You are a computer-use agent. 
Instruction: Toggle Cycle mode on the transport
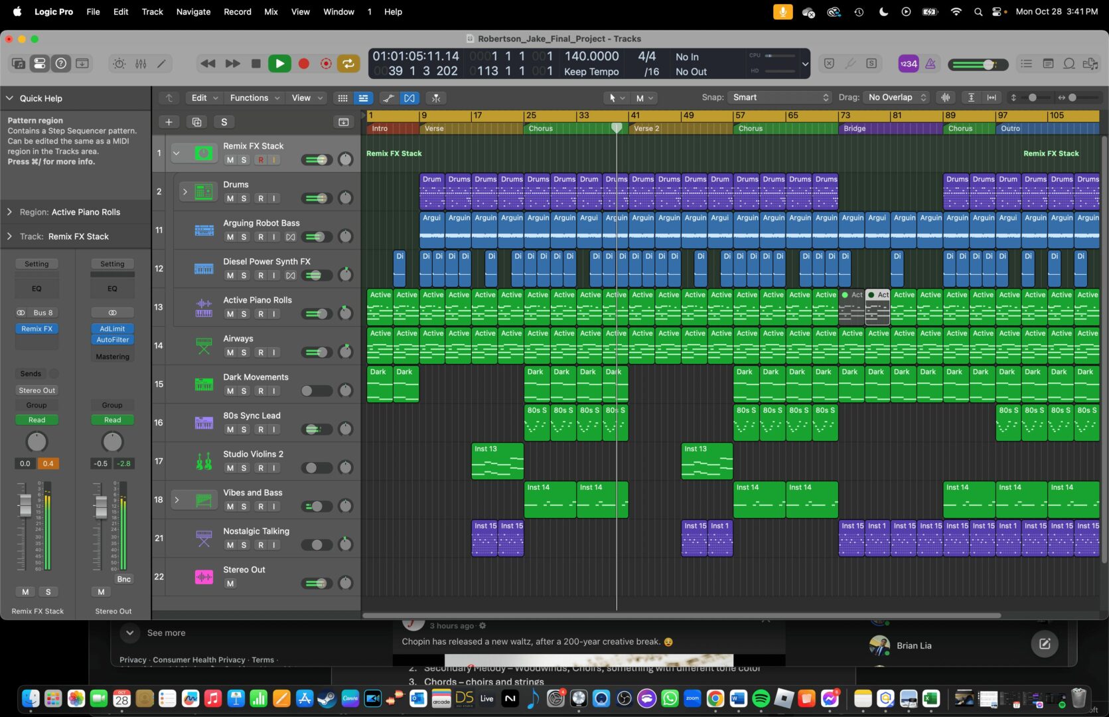(348, 64)
